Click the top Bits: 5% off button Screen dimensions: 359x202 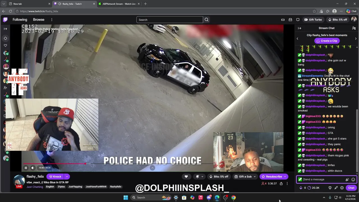[x=337, y=20]
